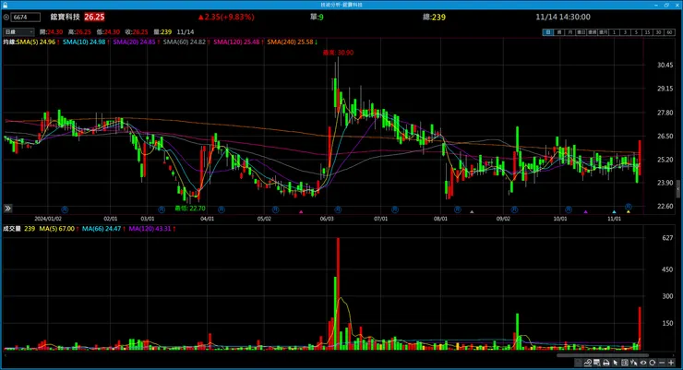
Task: Click the SMA(20) 24.85 indicator label
Action: (134, 42)
